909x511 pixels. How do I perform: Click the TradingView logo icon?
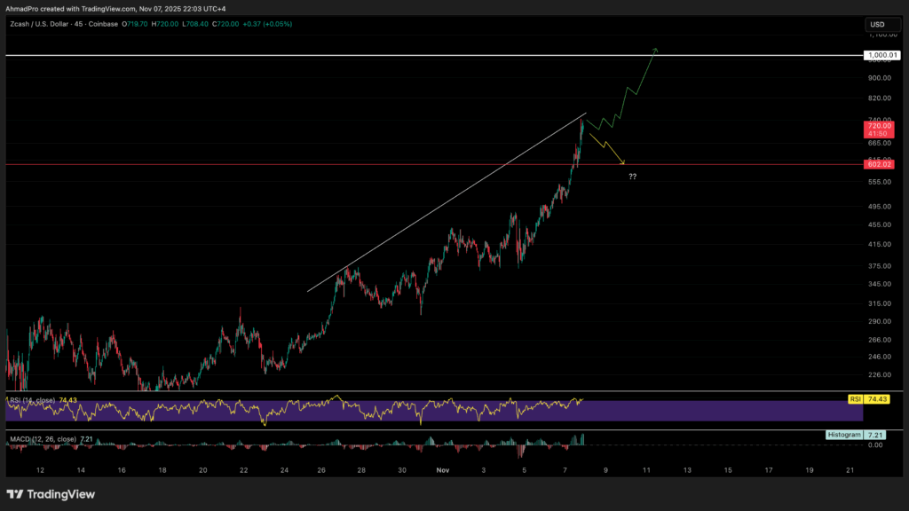coord(16,494)
